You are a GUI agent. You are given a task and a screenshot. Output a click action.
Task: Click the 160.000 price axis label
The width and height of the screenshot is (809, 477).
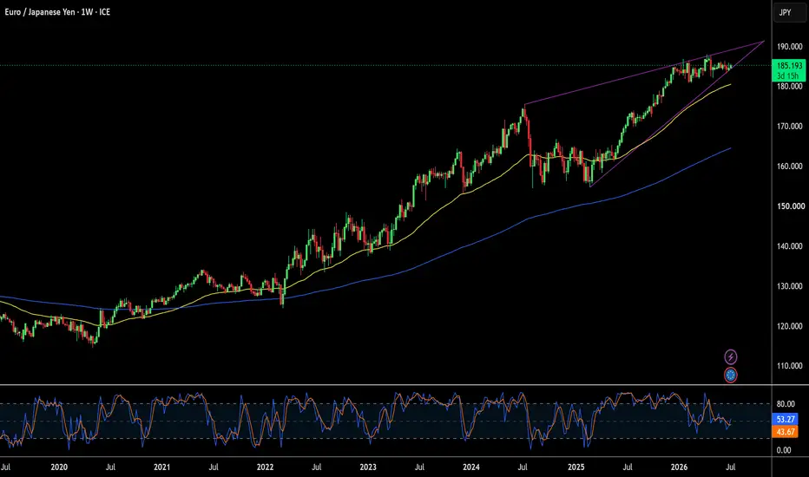tap(789, 166)
